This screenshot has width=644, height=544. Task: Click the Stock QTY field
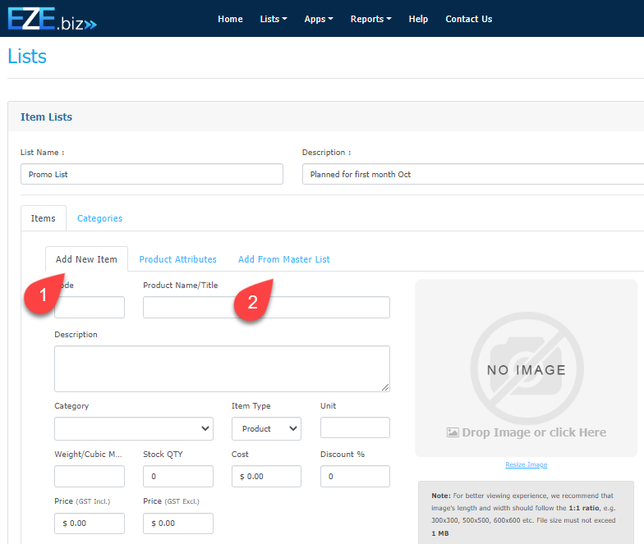click(177, 476)
